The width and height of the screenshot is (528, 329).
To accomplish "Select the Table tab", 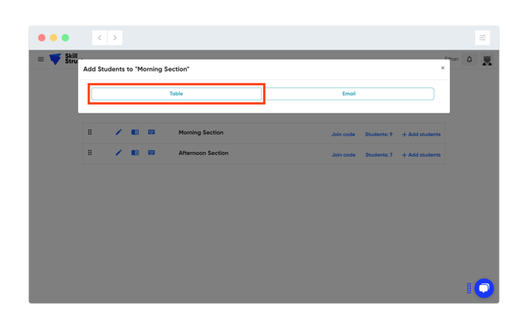I will tap(177, 94).
